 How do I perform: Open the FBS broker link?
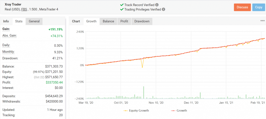click(25, 10)
